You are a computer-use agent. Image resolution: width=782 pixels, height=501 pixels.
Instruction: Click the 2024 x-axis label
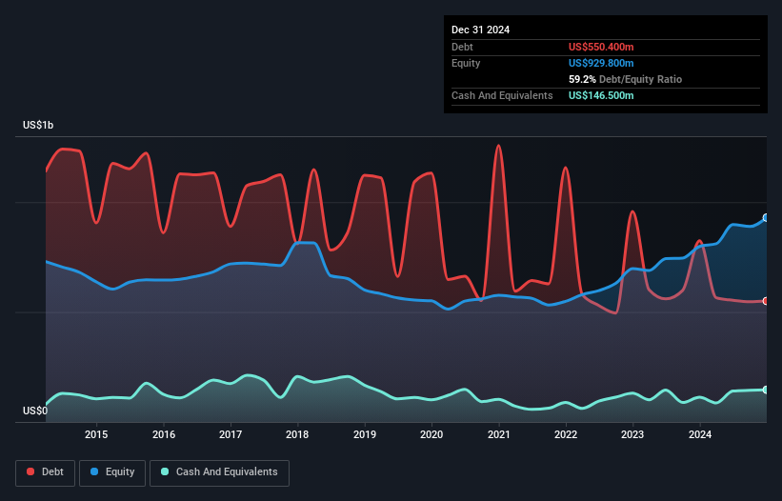(700, 434)
